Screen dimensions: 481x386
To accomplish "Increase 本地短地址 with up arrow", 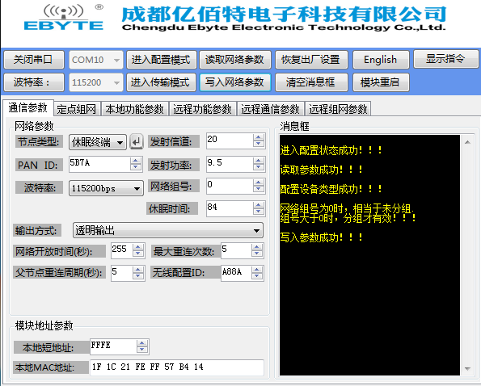I will click(141, 343).
